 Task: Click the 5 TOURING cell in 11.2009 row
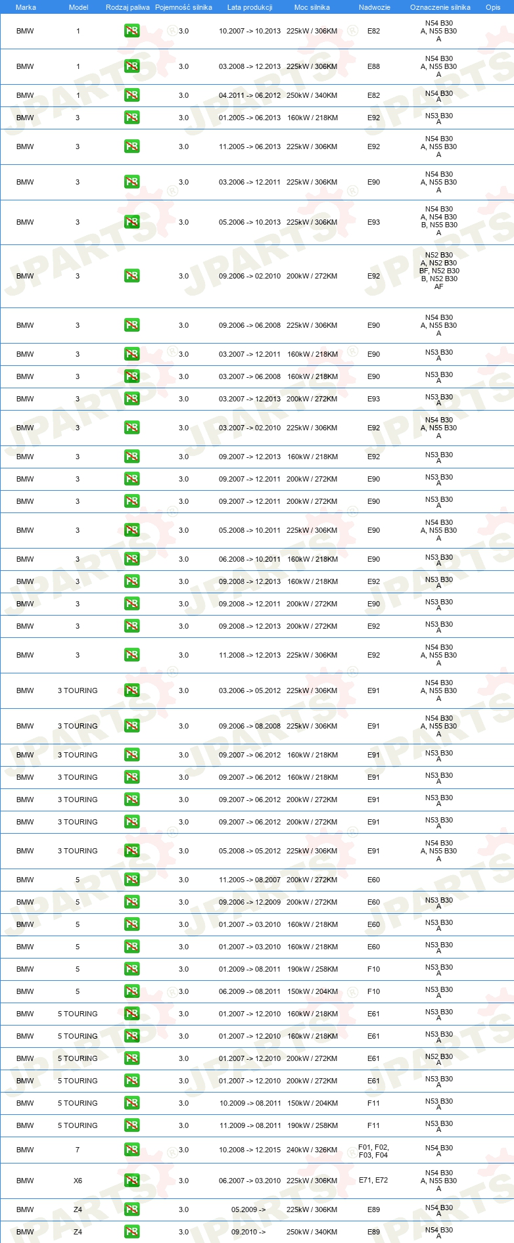pos(78,1125)
